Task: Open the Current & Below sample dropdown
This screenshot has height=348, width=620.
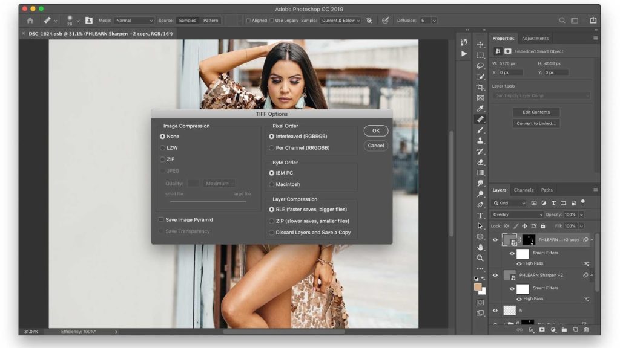Action: click(x=341, y=20)
